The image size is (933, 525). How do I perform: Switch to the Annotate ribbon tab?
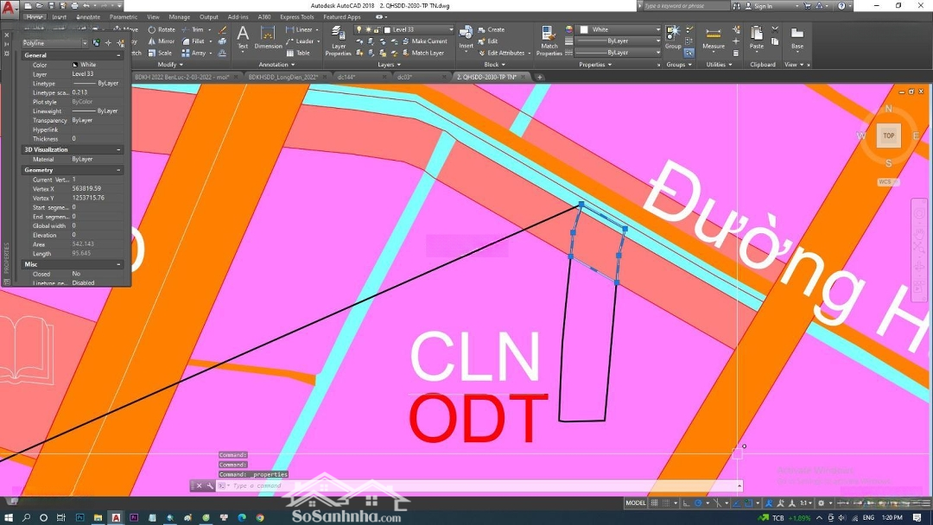click(x=88, y=16)
